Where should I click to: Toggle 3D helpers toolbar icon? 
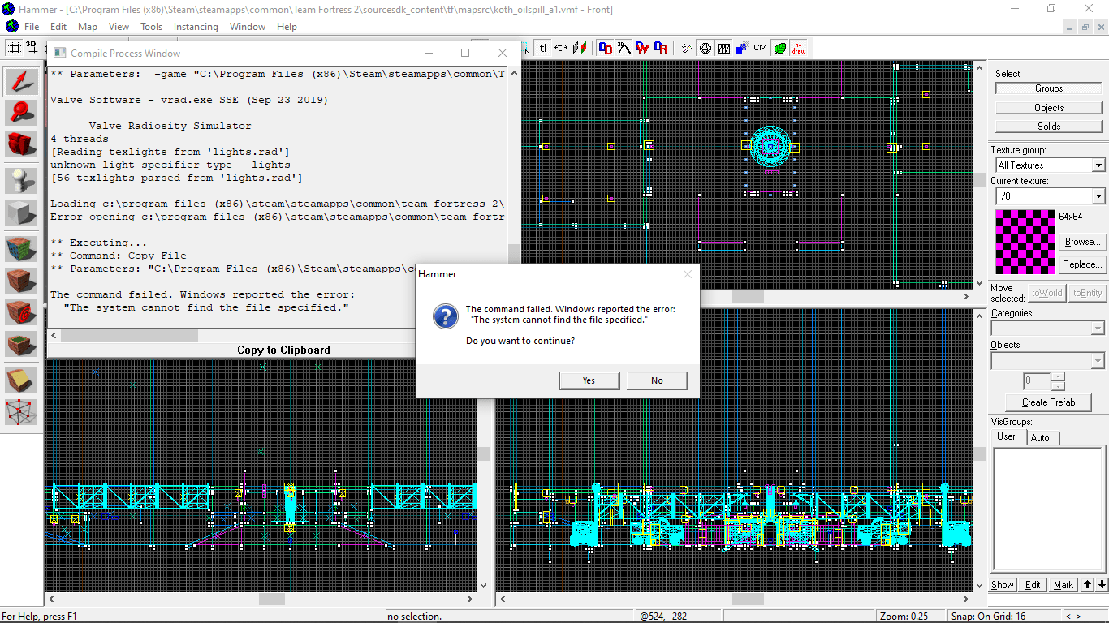click(x=624, y=48)
